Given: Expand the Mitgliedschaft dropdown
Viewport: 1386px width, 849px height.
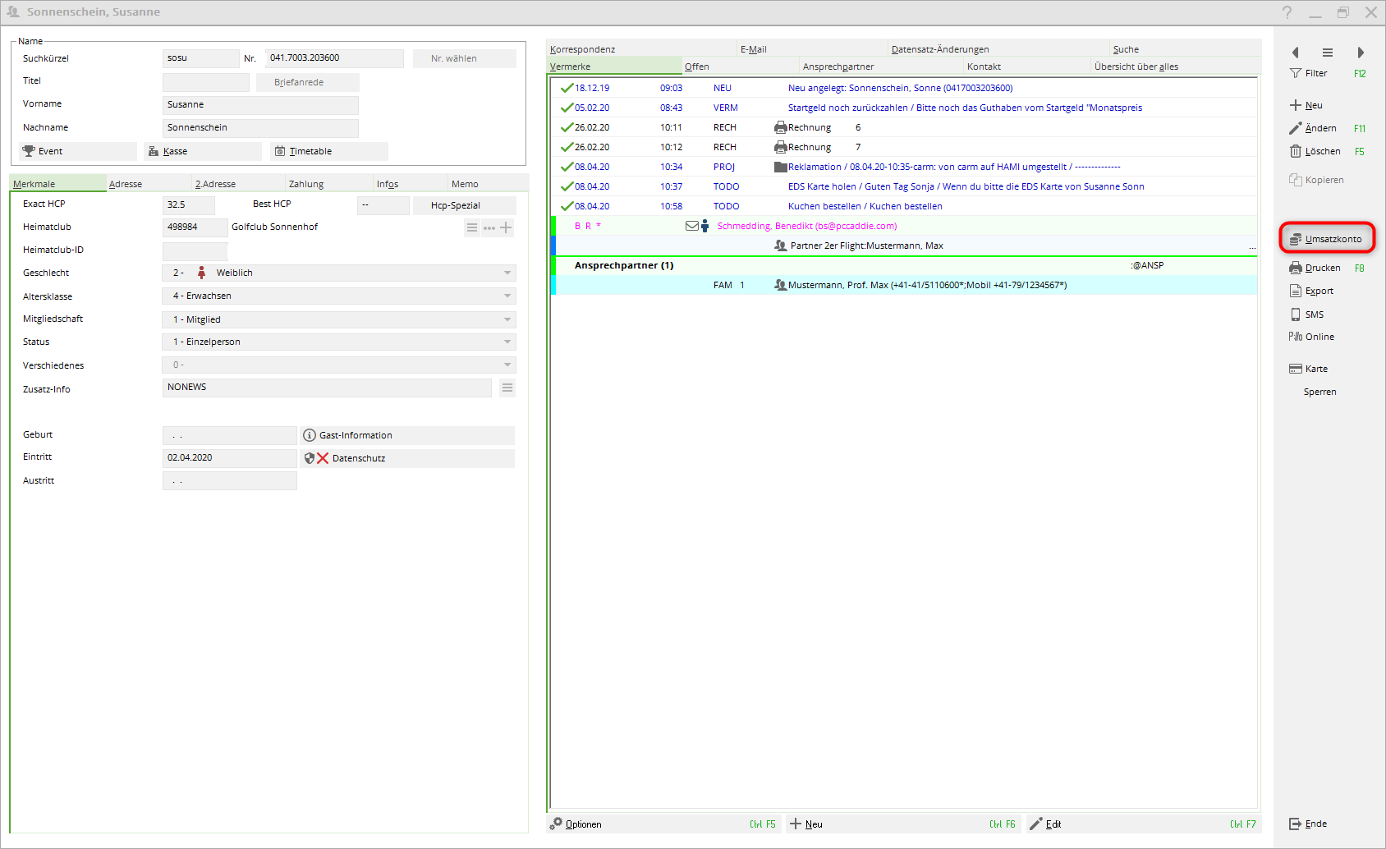Looking at the screenshot, I should [507, 319].
